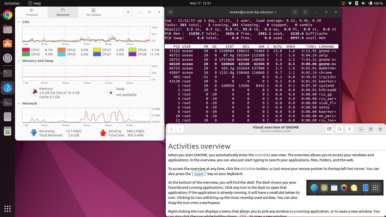Search in the Help viewer
The height and width of the screenshot is (217, 386).
339,129
